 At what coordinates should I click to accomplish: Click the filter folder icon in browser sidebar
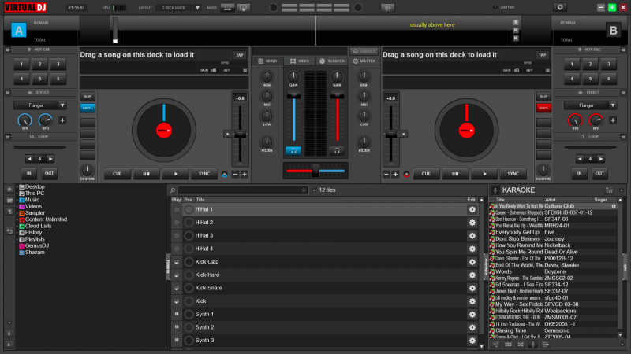point(9,212)
